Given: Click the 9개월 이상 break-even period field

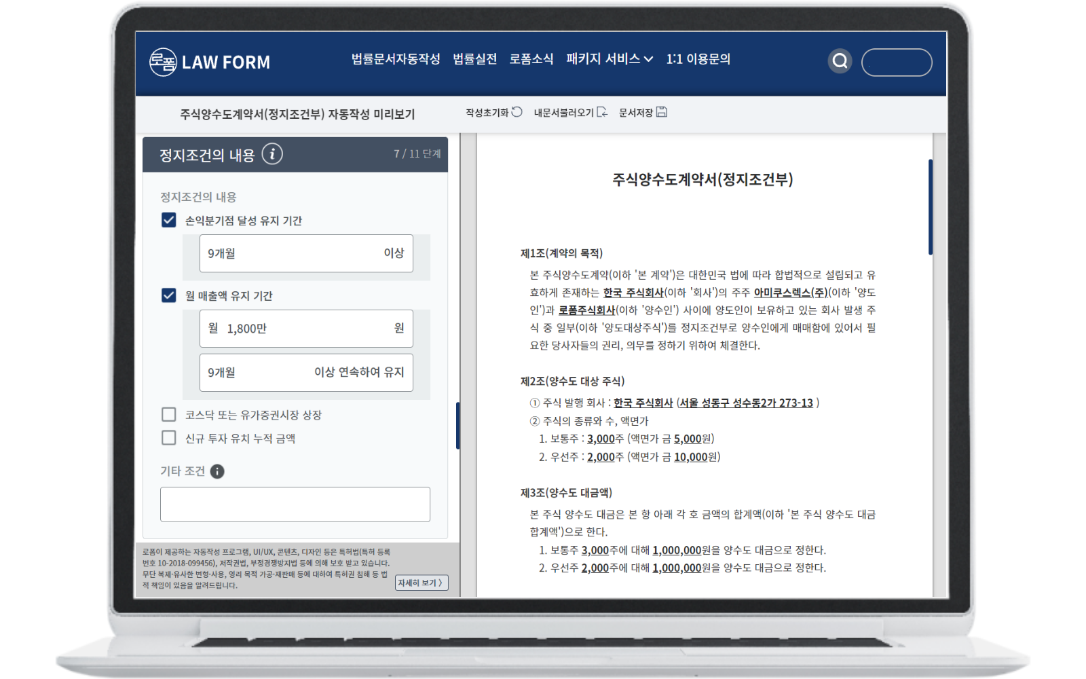Looking at the screenshot, I should pyautogui.click(x=306, y=253).
